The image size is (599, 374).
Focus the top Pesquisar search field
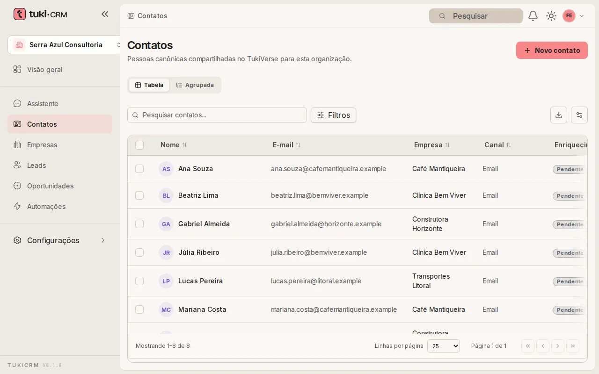[475, 16]
